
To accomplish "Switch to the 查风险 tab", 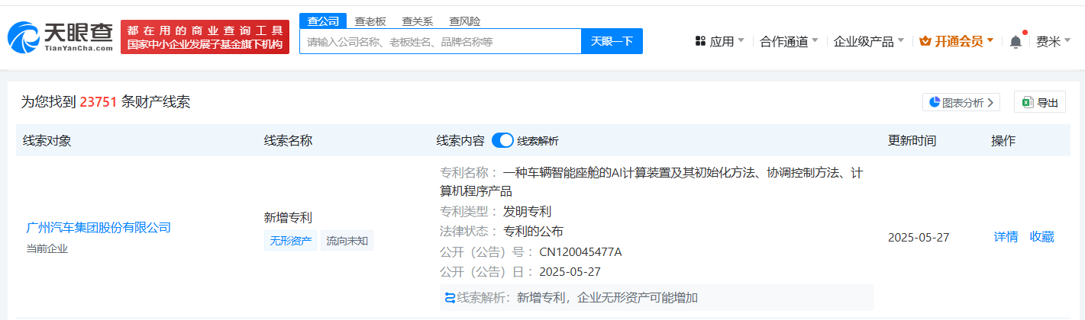I will [465, 21].
